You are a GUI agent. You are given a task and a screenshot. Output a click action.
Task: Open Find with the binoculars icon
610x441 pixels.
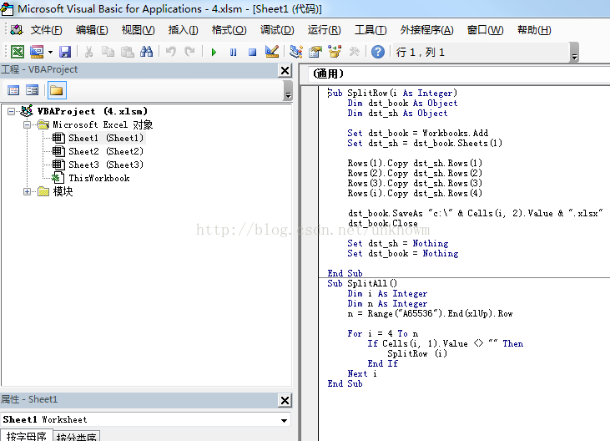146,52
